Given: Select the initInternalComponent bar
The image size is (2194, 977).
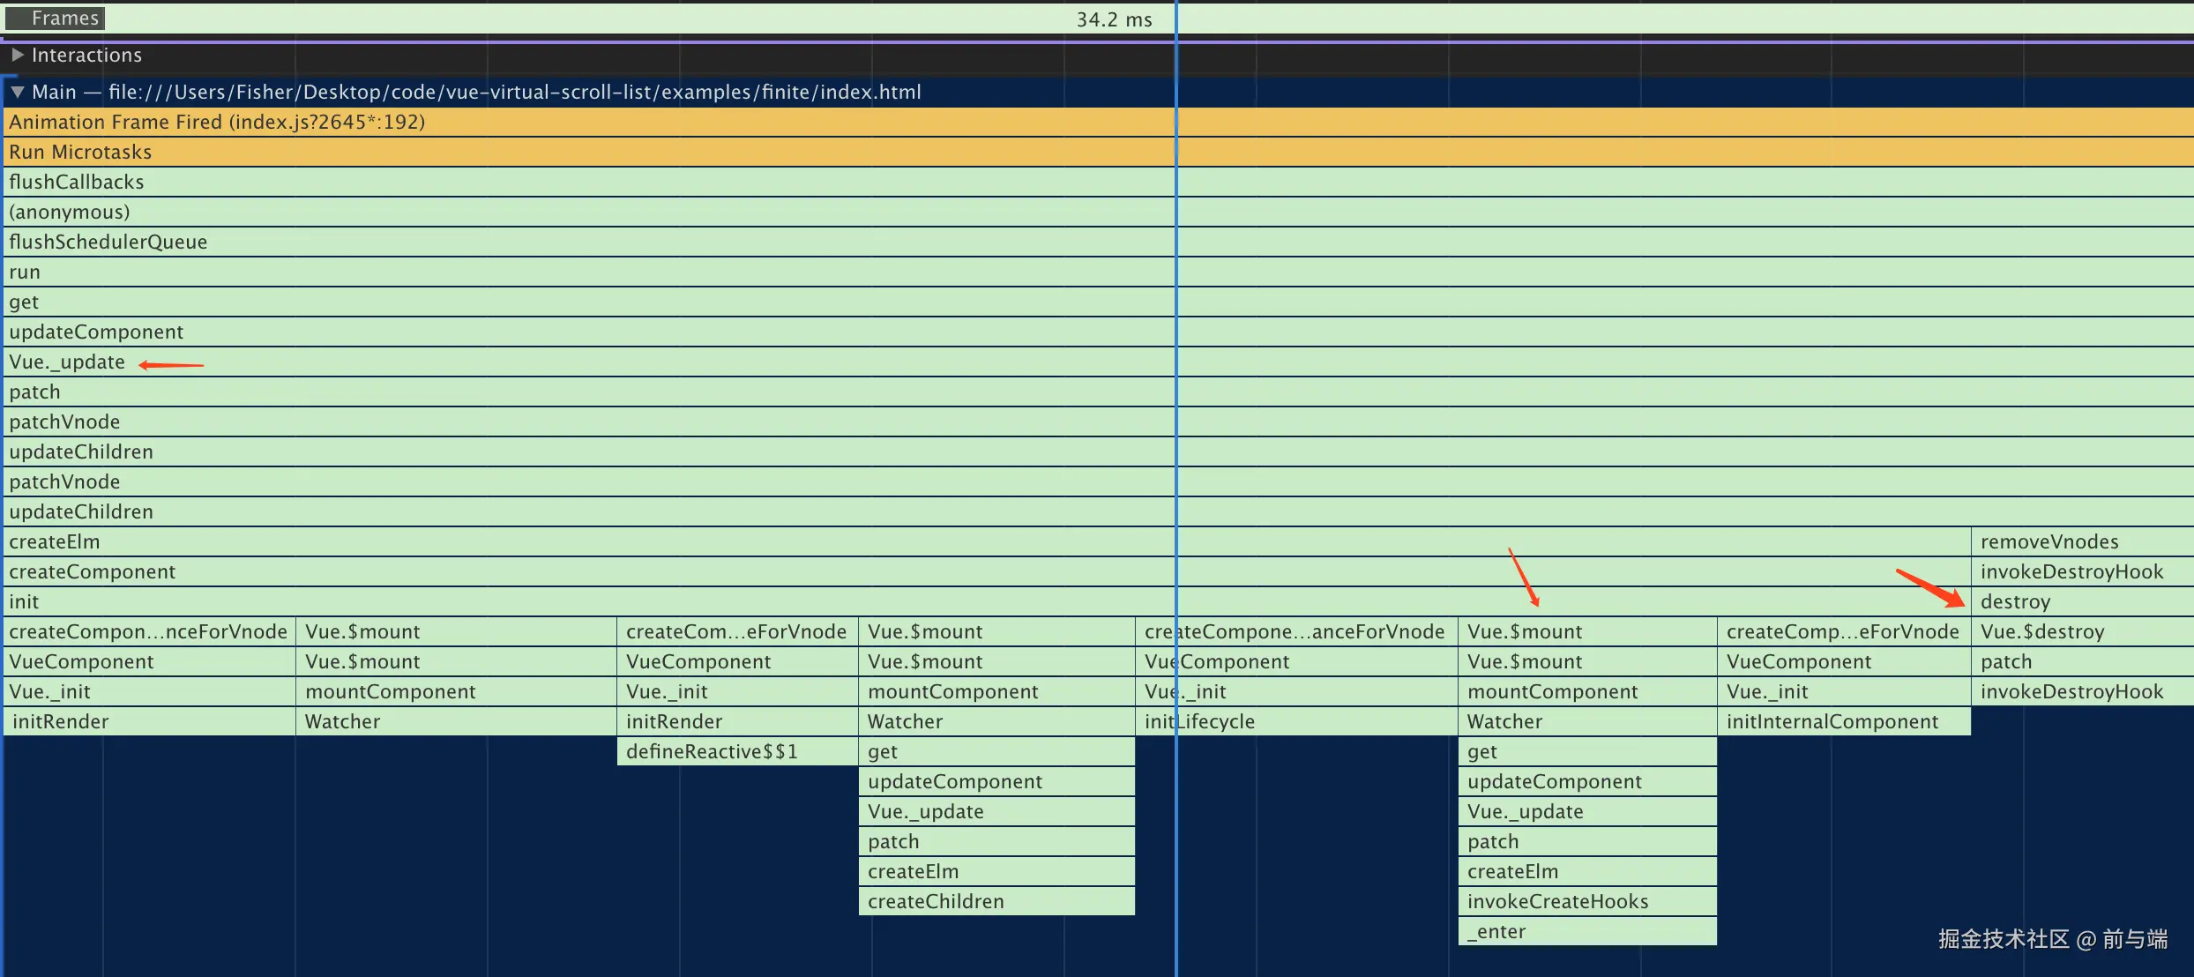Looking at the screenshot, I should pyautogui.click(x=1832, y=721).
